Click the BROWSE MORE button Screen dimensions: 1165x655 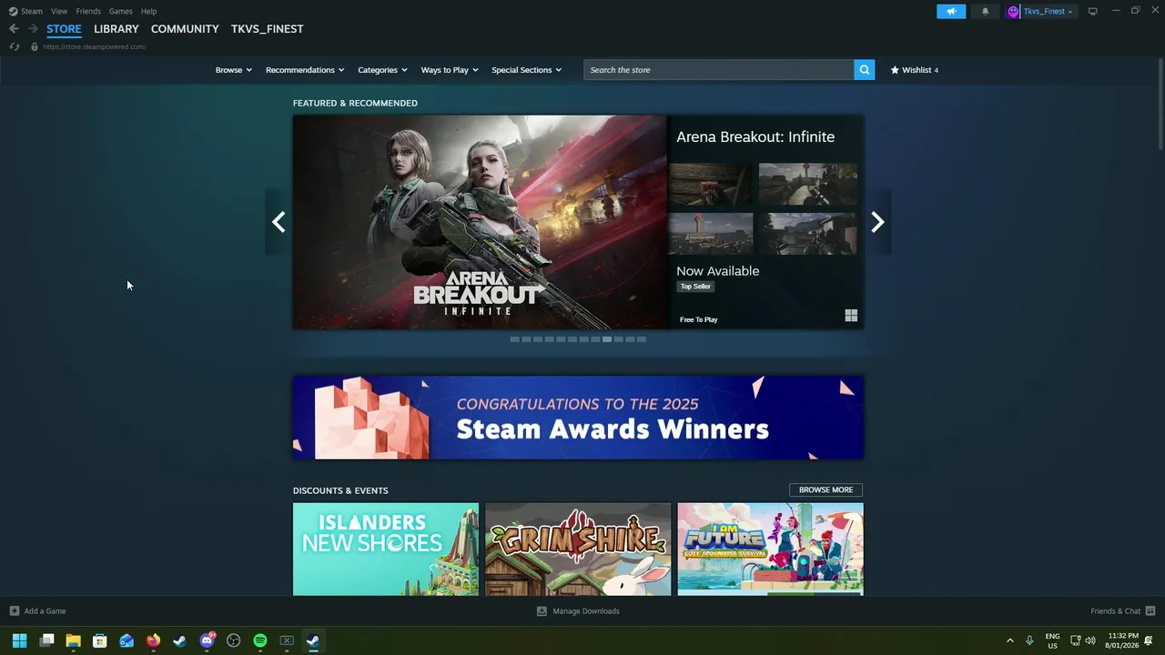[826, 489]
